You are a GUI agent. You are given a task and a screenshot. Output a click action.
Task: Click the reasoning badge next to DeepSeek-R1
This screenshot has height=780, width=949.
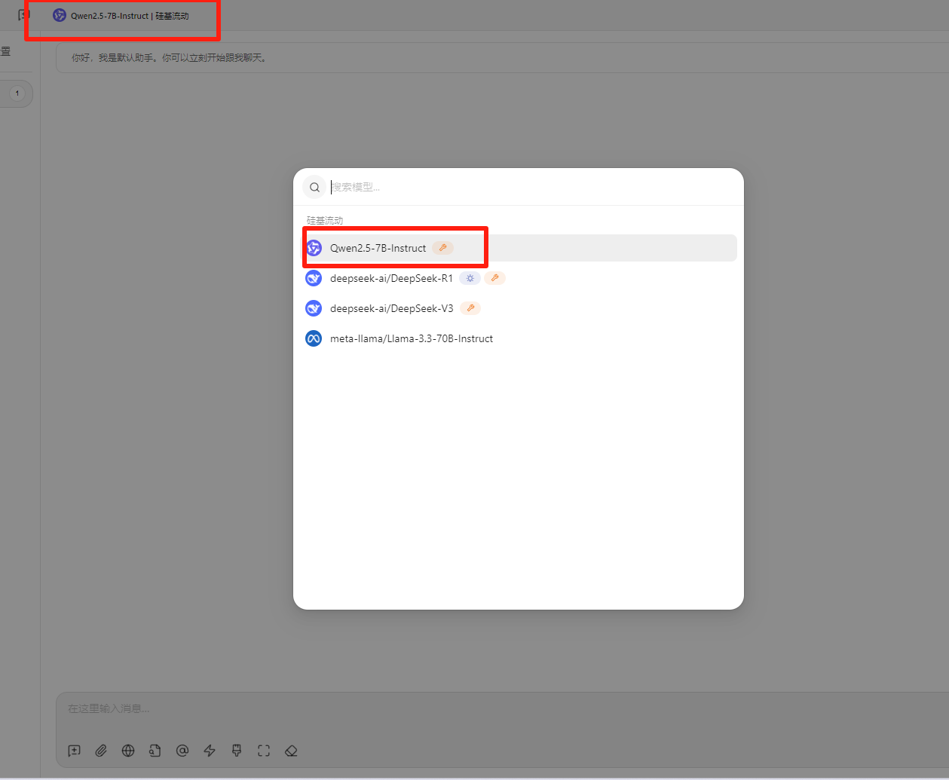point(470,278)
